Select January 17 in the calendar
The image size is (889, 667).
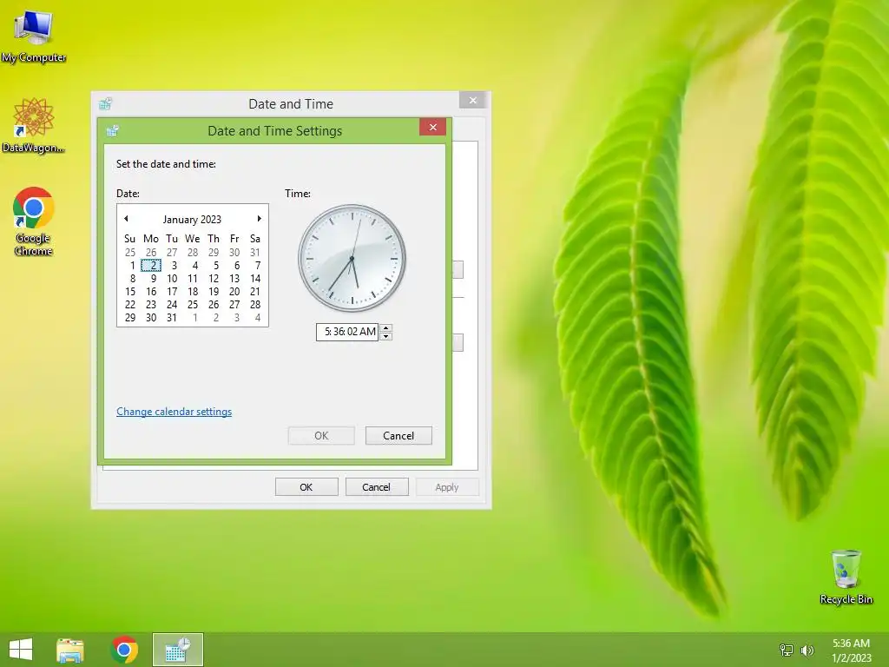coord(172,292)
